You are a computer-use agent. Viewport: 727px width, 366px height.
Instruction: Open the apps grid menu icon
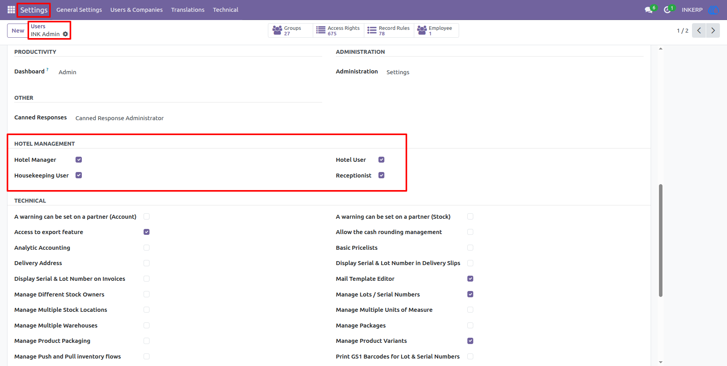(11, 10)
